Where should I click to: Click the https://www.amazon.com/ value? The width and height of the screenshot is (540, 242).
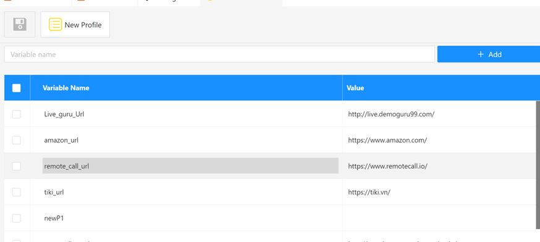point(387,140)
